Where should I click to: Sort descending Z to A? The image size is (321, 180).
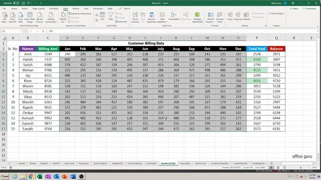click(97, 20)
